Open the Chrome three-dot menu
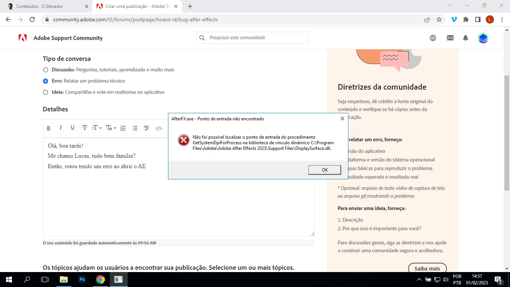The width and height of the screenshot is (510, 287). coord(502,19)
